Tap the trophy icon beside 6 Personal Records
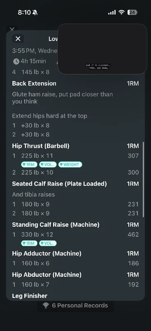Viewport: 151px width, 331px height. (x=46, y=305)
